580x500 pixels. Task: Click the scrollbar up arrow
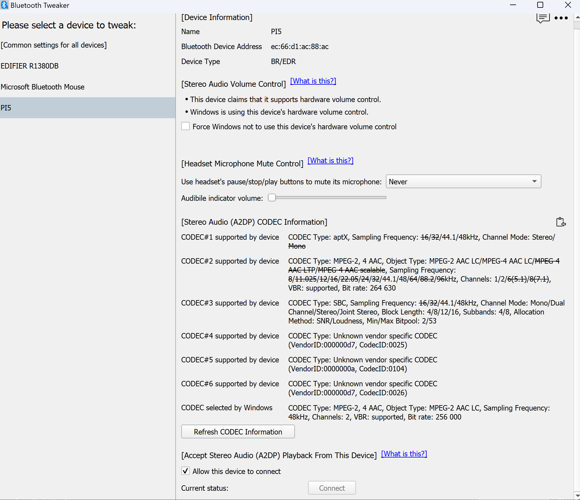point(577,18)
